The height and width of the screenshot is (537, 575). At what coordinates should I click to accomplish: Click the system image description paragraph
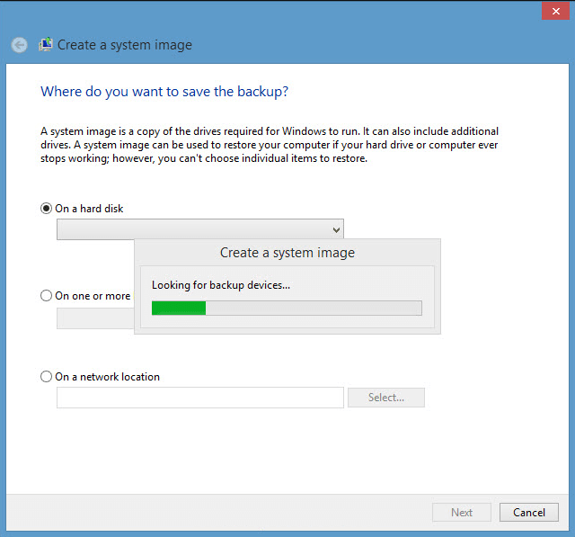(x=270, y=145)
